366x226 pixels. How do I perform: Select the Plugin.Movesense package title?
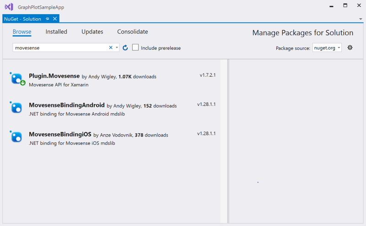click(54, 76)
